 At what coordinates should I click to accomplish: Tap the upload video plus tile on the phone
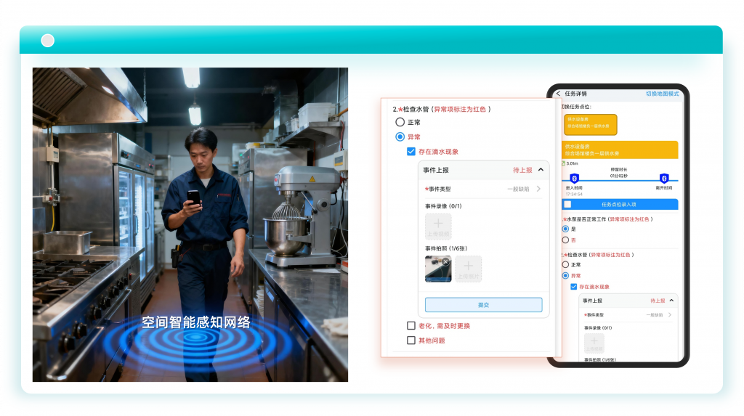[x=594, y=342]
